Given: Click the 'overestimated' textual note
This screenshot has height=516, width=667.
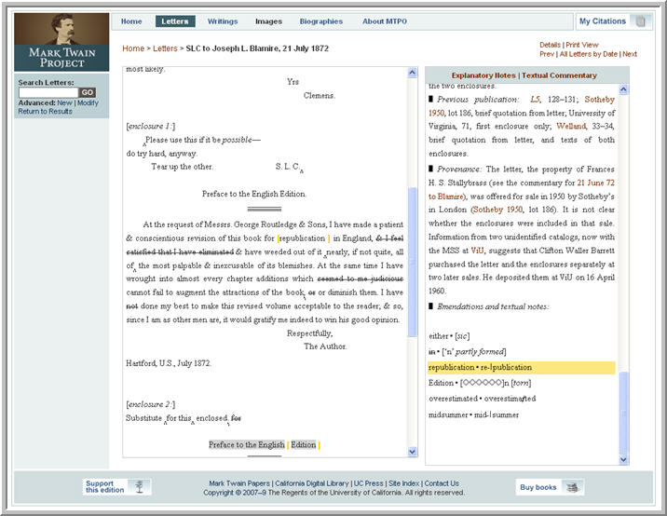Looking at the screenshot, I should coord(482,399).
